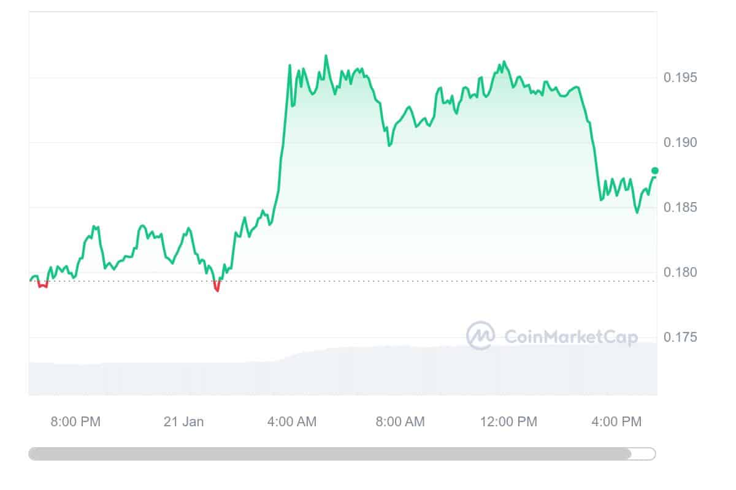Screen dimensions: 736x490
Task: Click the 0.175 price axis label
Action: [680, 337]
